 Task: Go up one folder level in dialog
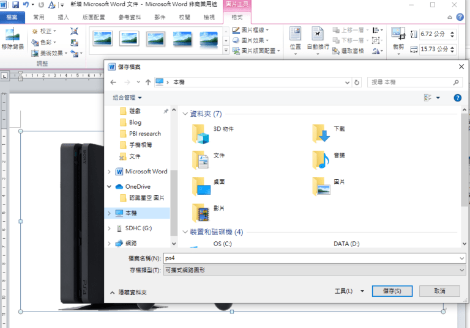[147, 82]
